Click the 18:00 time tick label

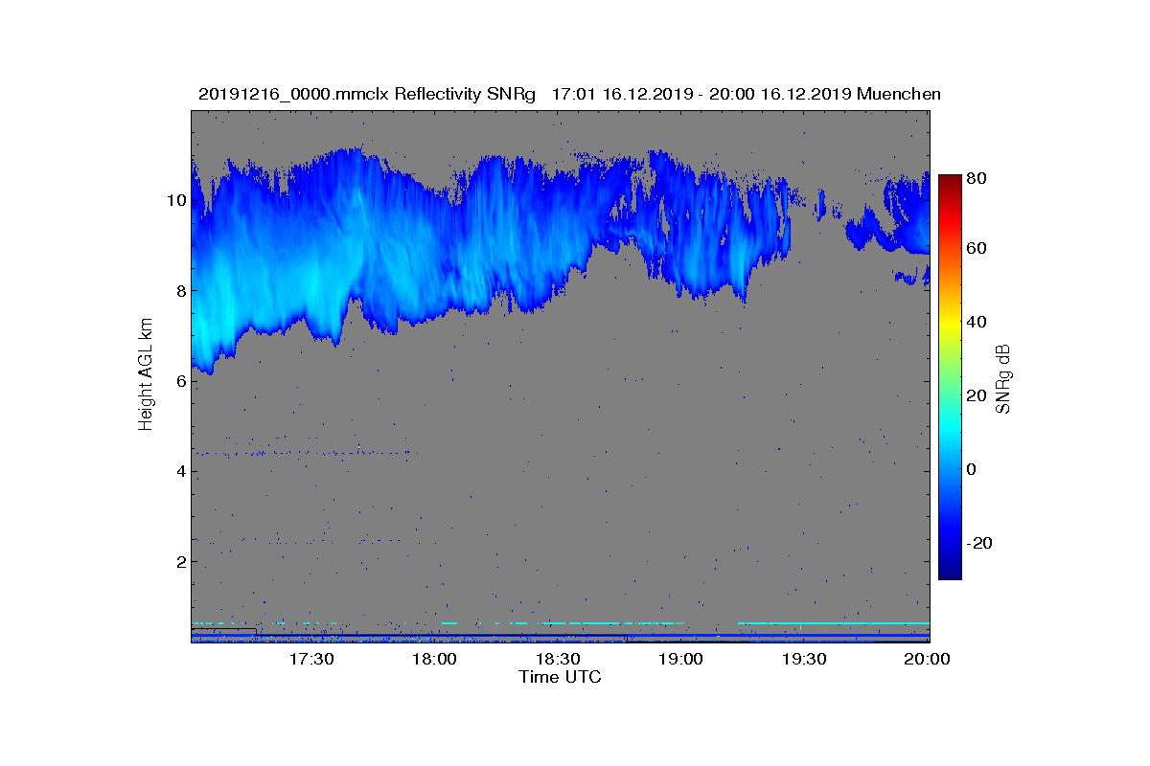pyautogui.click(x=434, y=659)
